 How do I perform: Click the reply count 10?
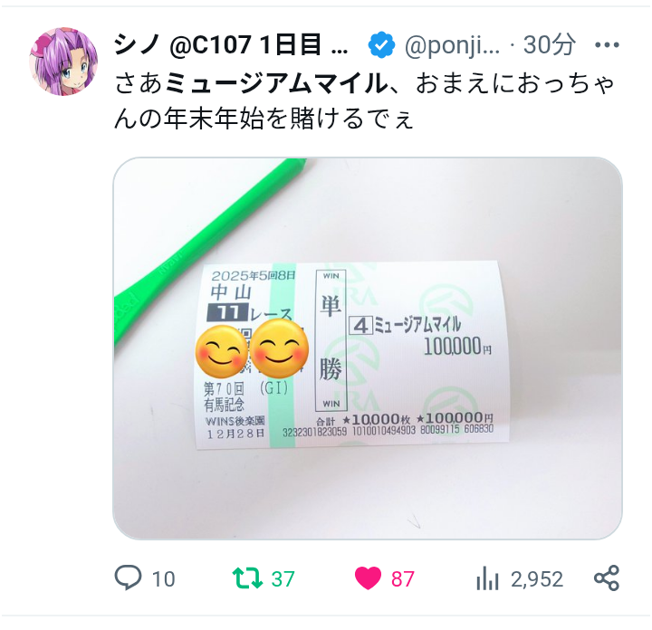click(163, 579)
